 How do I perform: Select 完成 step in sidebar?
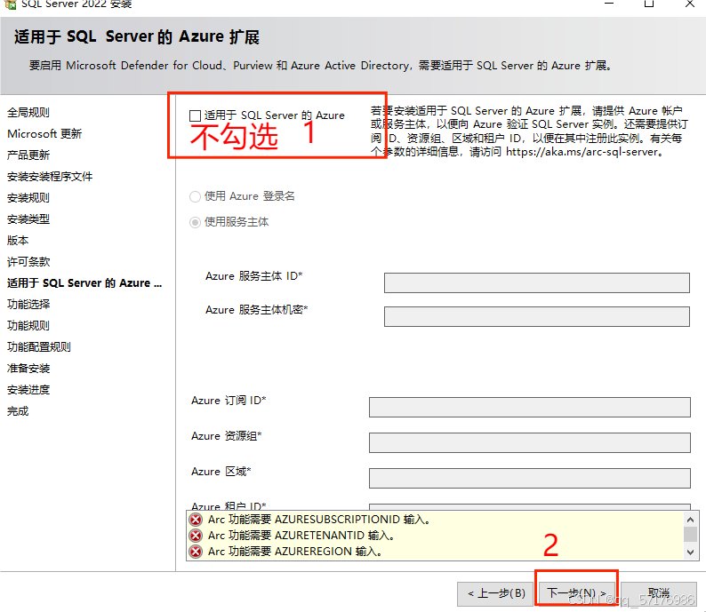point(18,411)
